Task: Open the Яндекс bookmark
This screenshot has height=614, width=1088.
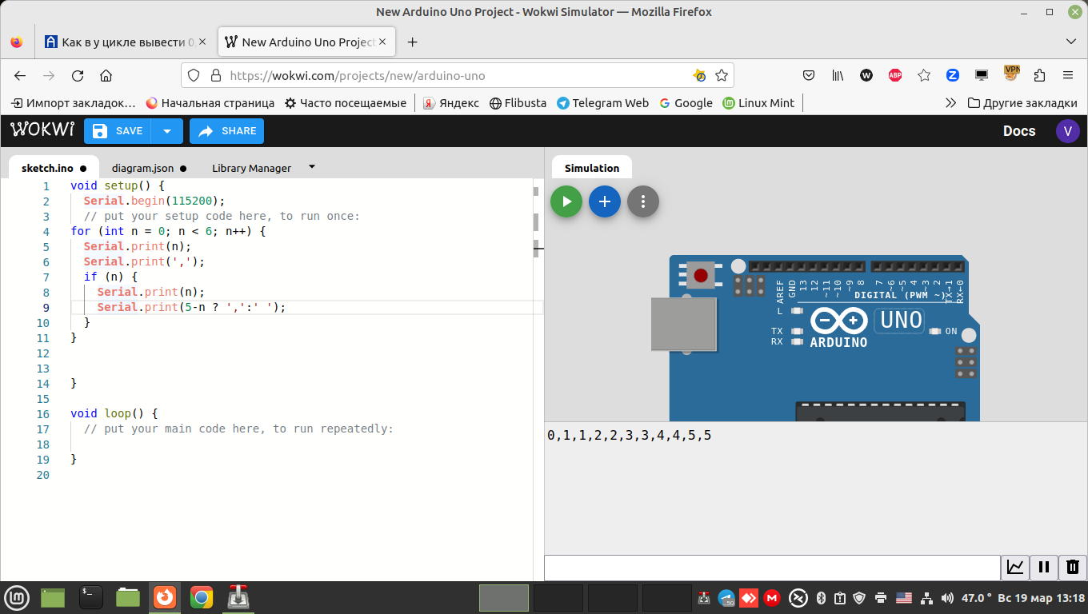Action: pyautogui.click(x=451, y=103)
